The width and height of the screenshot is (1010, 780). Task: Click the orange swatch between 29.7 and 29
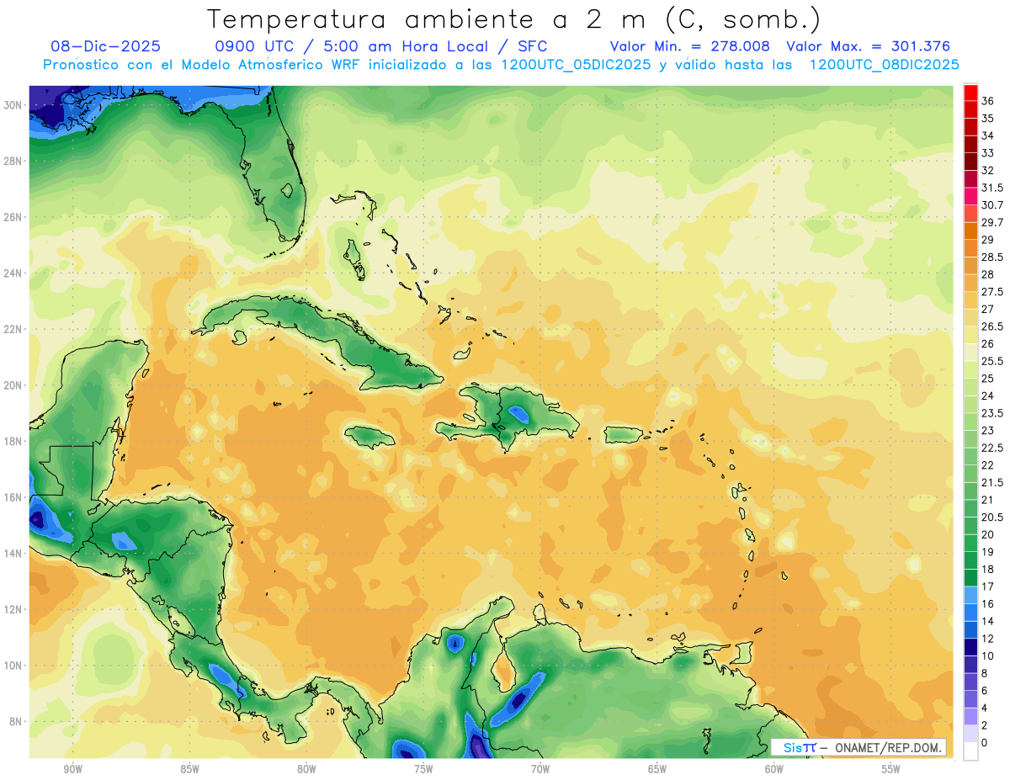point(970,231)
